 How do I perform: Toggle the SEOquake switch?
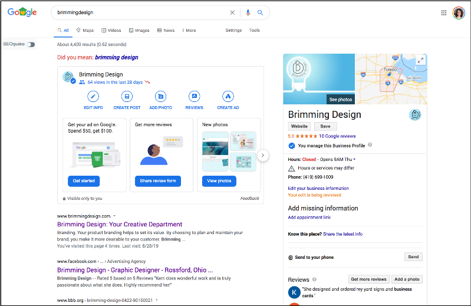(31, 44)
